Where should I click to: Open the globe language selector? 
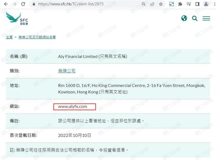pyautogui.click(x=184, y=18)
